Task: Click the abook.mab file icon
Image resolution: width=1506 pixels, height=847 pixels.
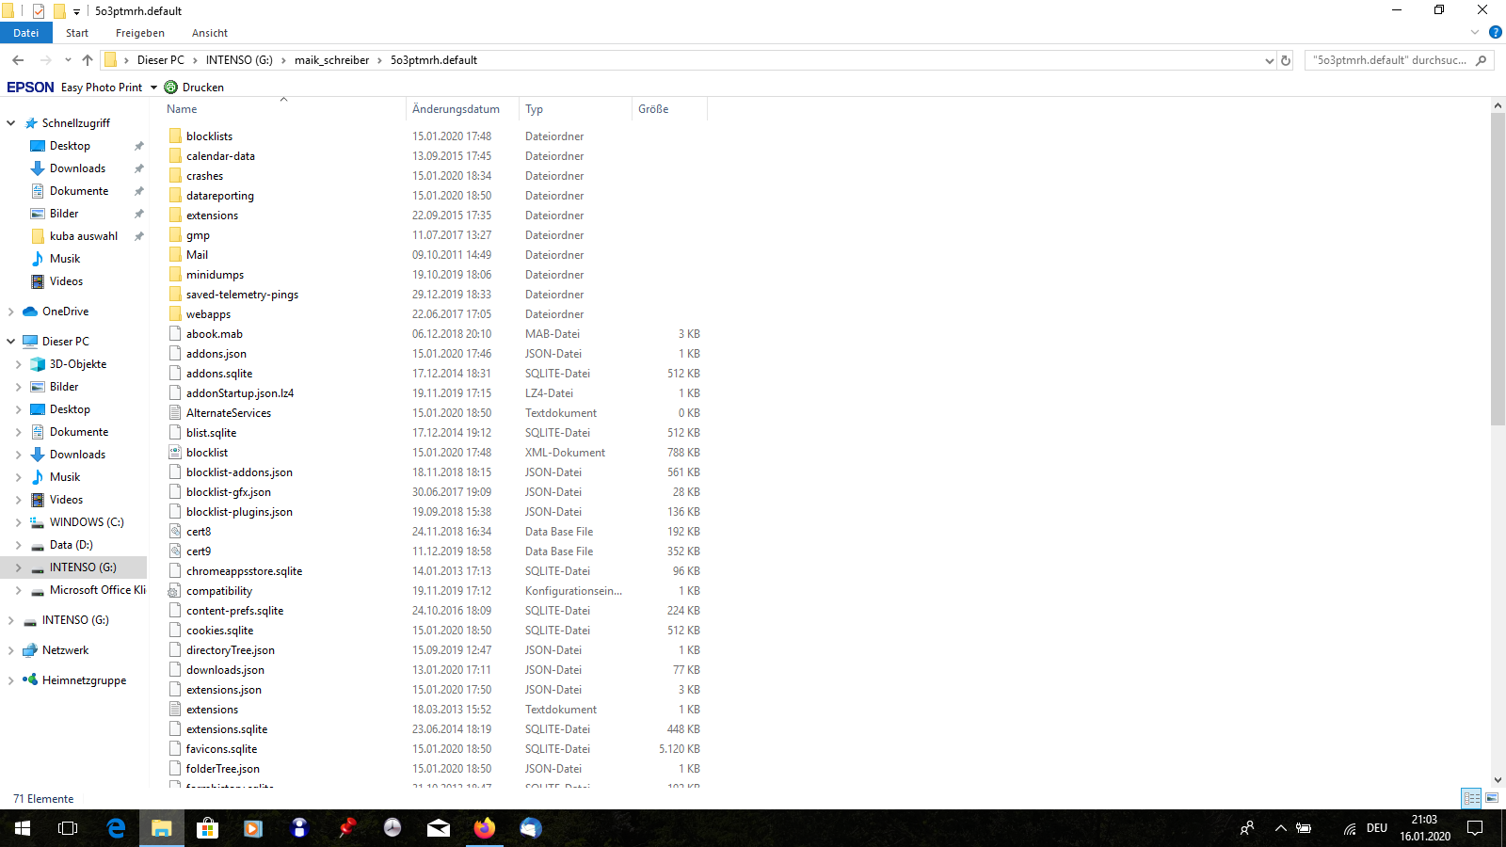Action: click(175, 334)
